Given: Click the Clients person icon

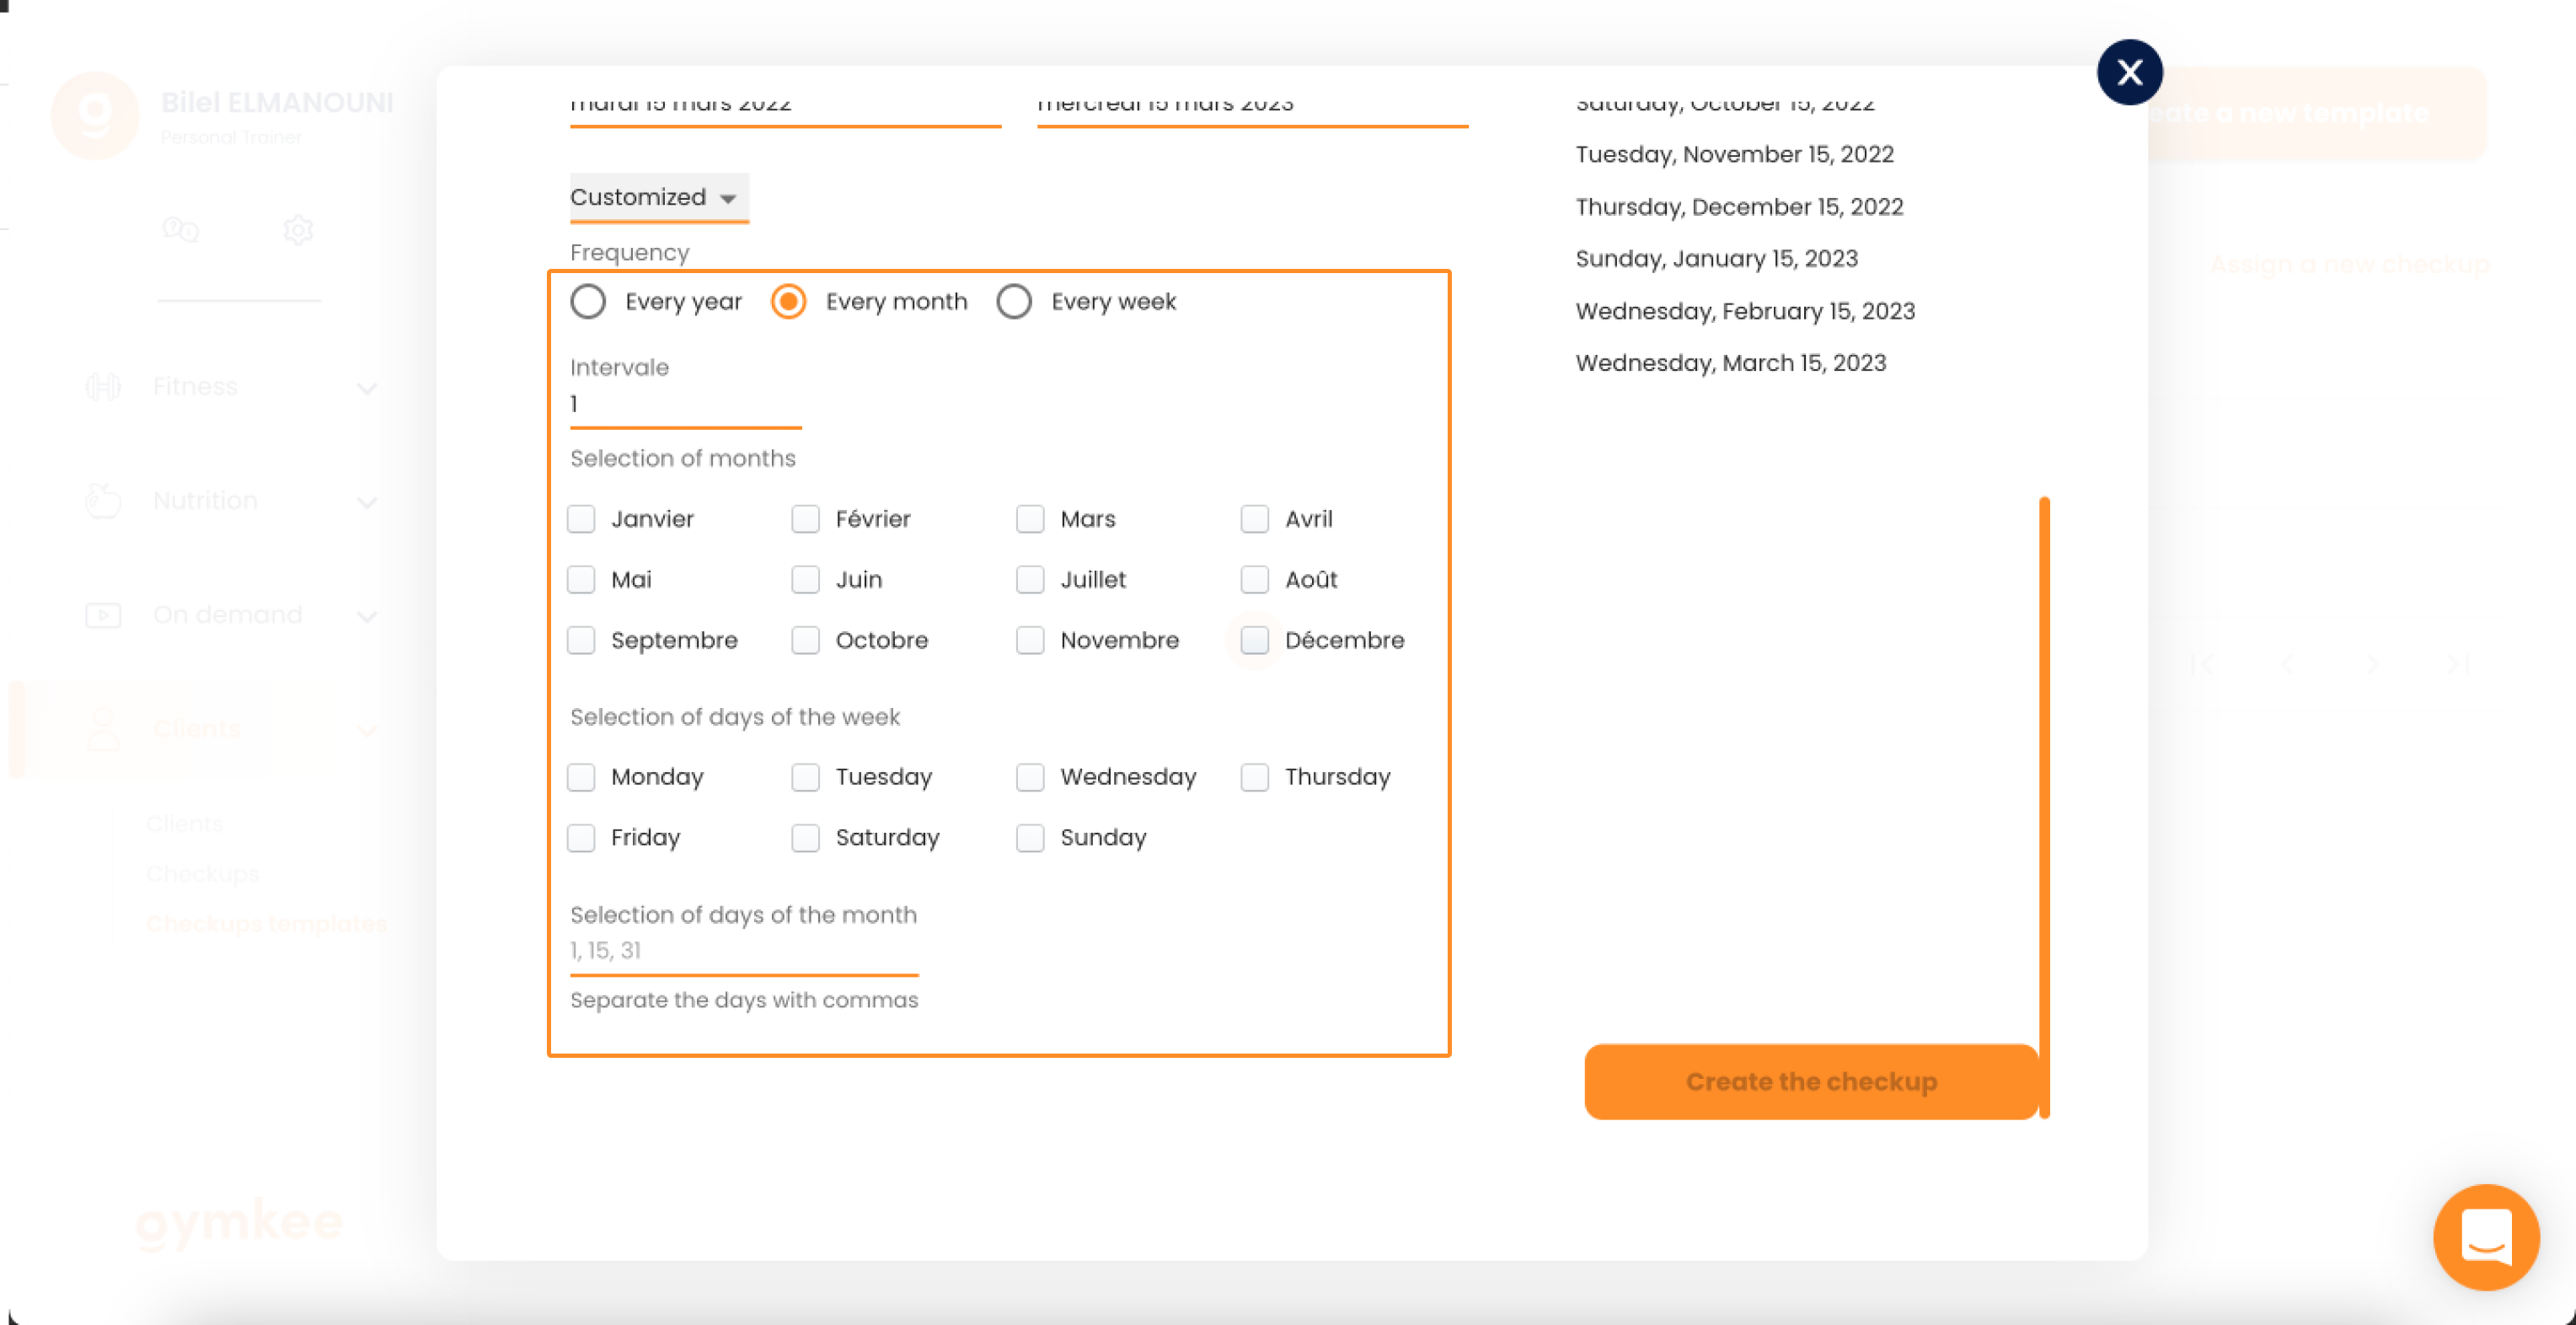Looking at the screenshot, I should point(103,729).
